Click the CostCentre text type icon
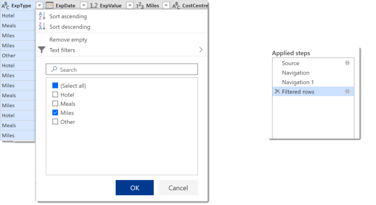376x205 pixels. click(x=176, y=6)
